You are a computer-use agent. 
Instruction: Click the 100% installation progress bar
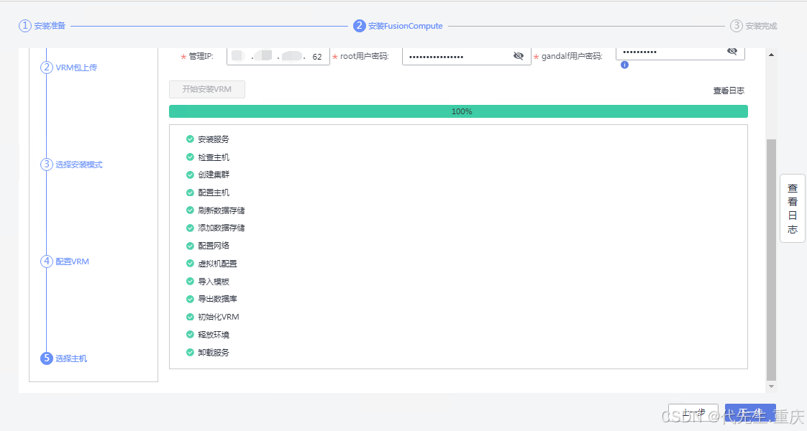[458, 111]
